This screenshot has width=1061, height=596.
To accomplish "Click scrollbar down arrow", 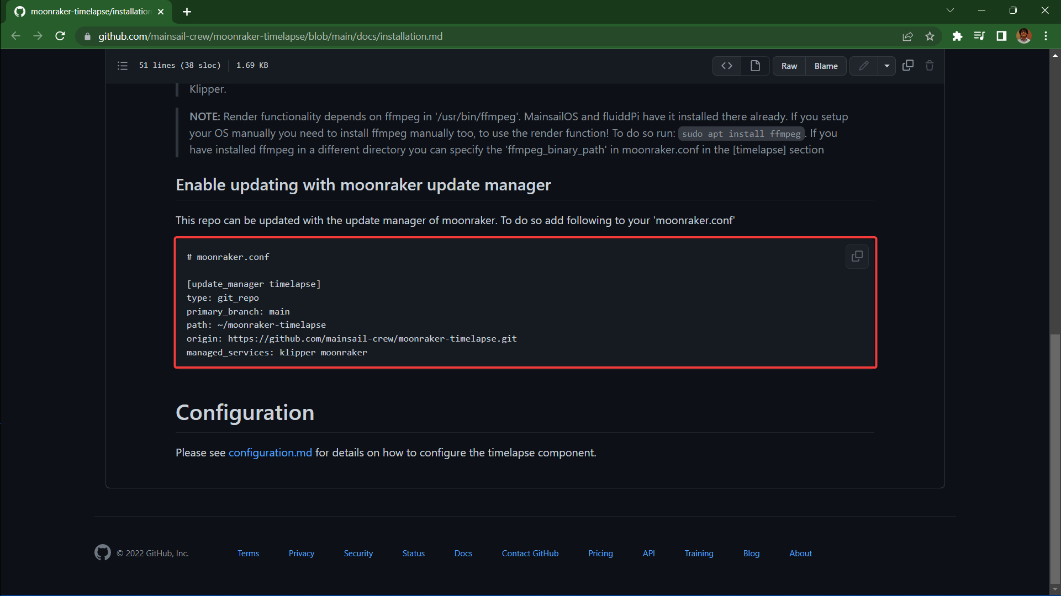I will coord(1055,589).
